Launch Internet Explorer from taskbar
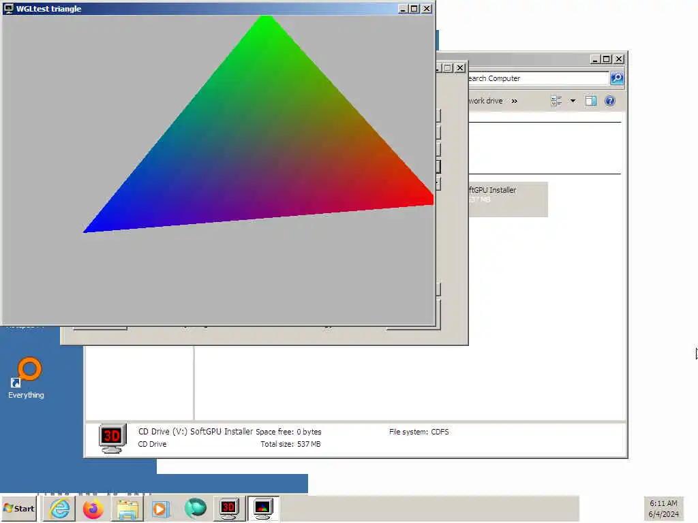Image resolution: width=698 pixels, height=523 pixels. [60, 508]
